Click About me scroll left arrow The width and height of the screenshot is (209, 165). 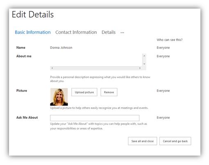pyautogui.click(x=52, y=68)
